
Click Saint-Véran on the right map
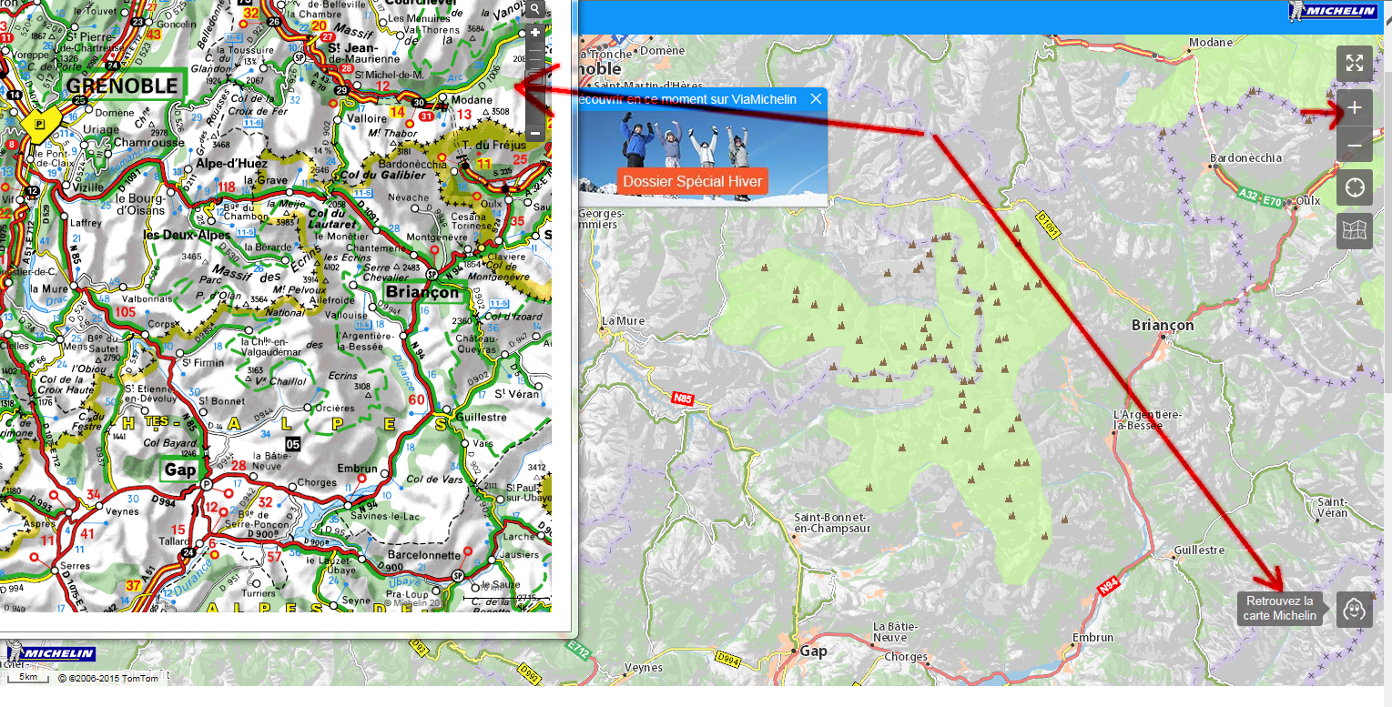[x=1333, y=508]
